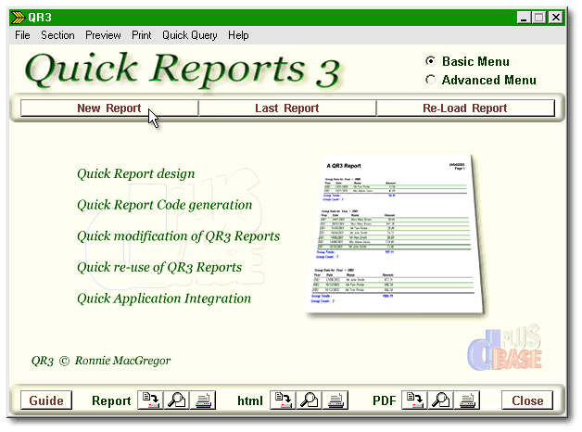Screen dimensions: 582x432
Task: Open the Preview menu
Action: point(103,35)
